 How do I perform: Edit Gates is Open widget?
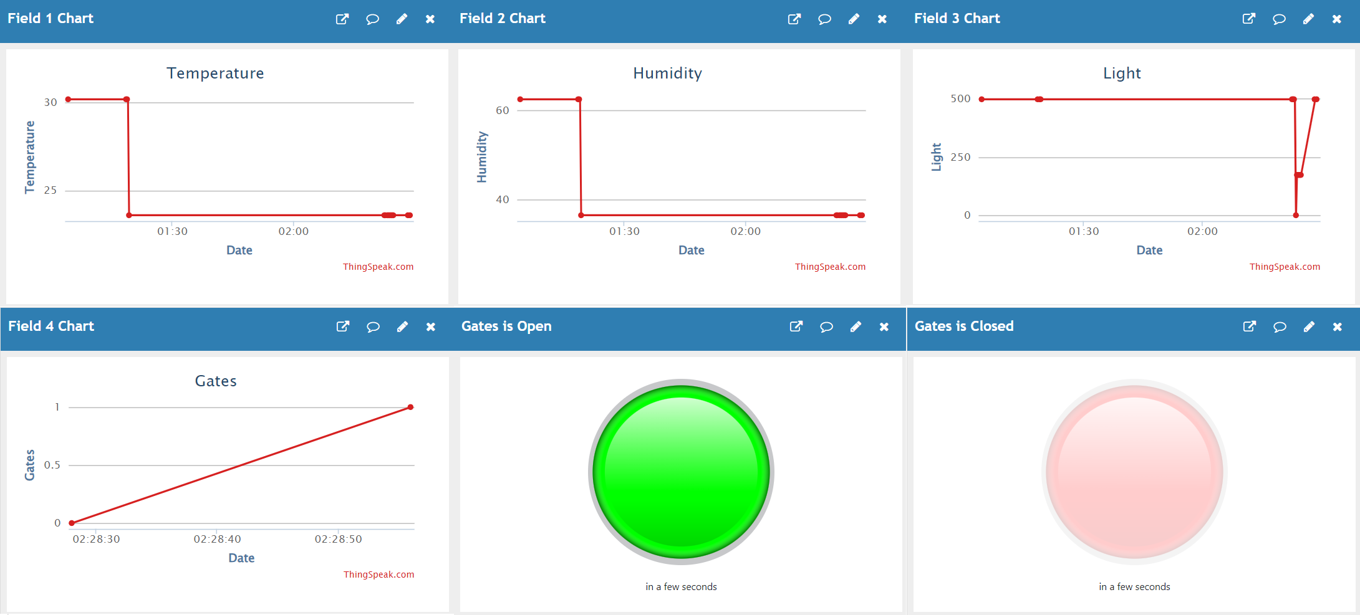click(856, 327)
